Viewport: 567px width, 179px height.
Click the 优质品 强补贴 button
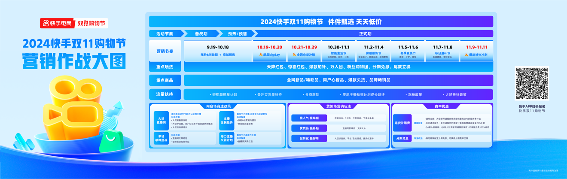(x=309, y=128)
